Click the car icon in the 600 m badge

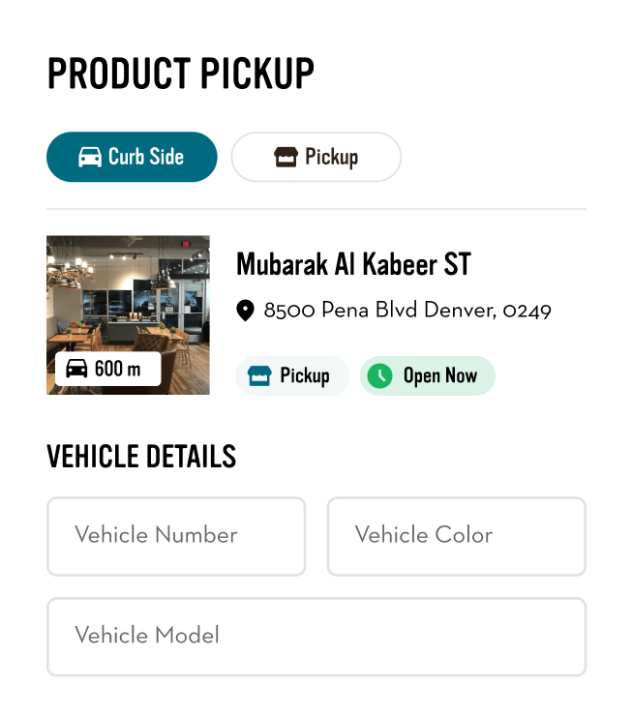point(77,369)
